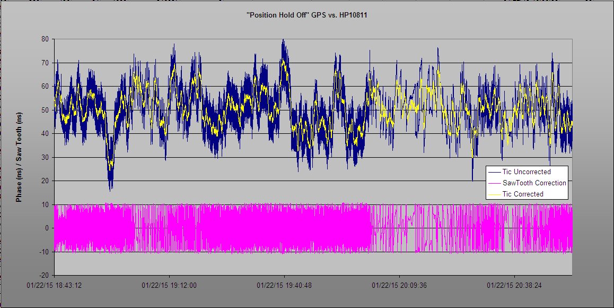This screenshot has width=614, height=308.
Task: Click the 01/22/15 19:40:48 time axis label
Action: pos(284,286)
